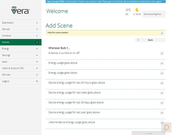
Task: Select 'A device is turned on or off' checkmark
Action: click(x=162, y=53)
